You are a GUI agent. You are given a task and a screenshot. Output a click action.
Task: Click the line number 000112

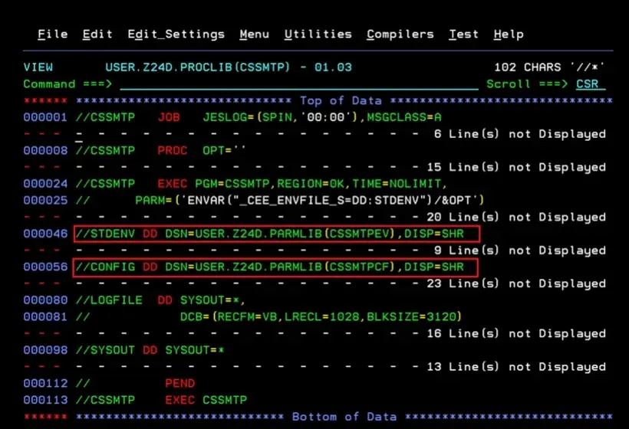[45, 383]
